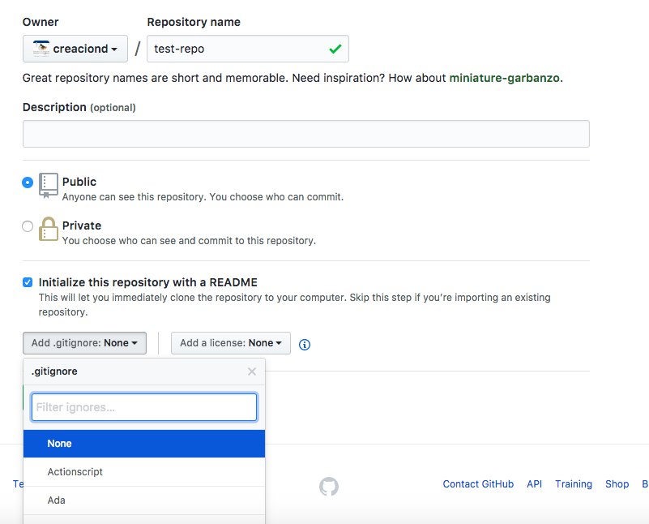Open the Contact GitHub footer link
The width and height of the screenshot is (649, 524).
tap(478, 484)
